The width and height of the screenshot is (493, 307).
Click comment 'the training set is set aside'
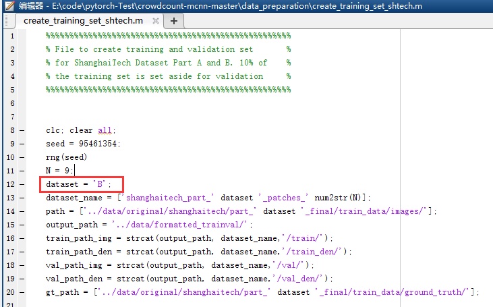[x=123, y=76]
